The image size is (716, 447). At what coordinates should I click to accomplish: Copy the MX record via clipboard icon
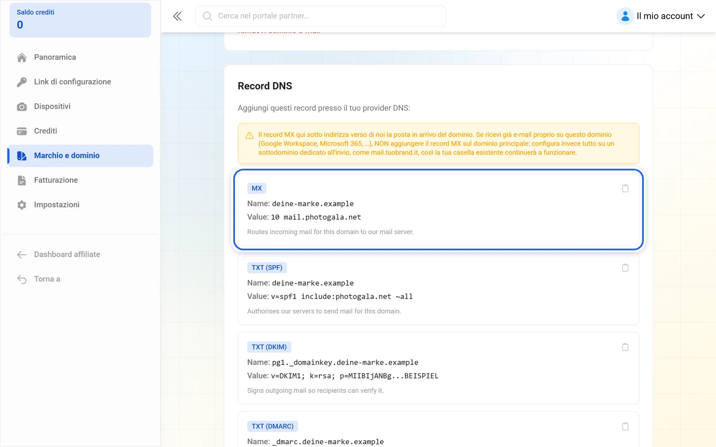(x=626, y=188)
